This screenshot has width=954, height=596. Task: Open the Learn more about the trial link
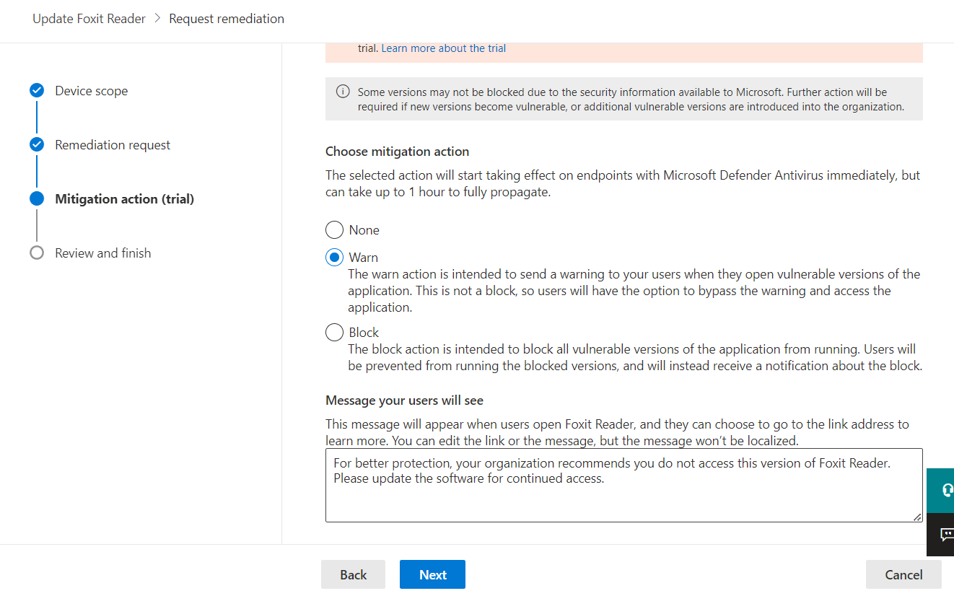point(443,48)
